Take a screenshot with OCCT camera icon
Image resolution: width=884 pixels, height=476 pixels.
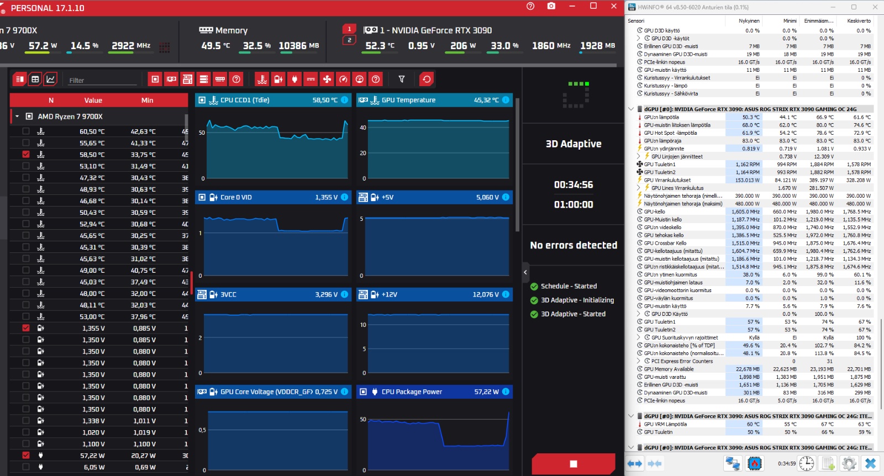(551, 6)
